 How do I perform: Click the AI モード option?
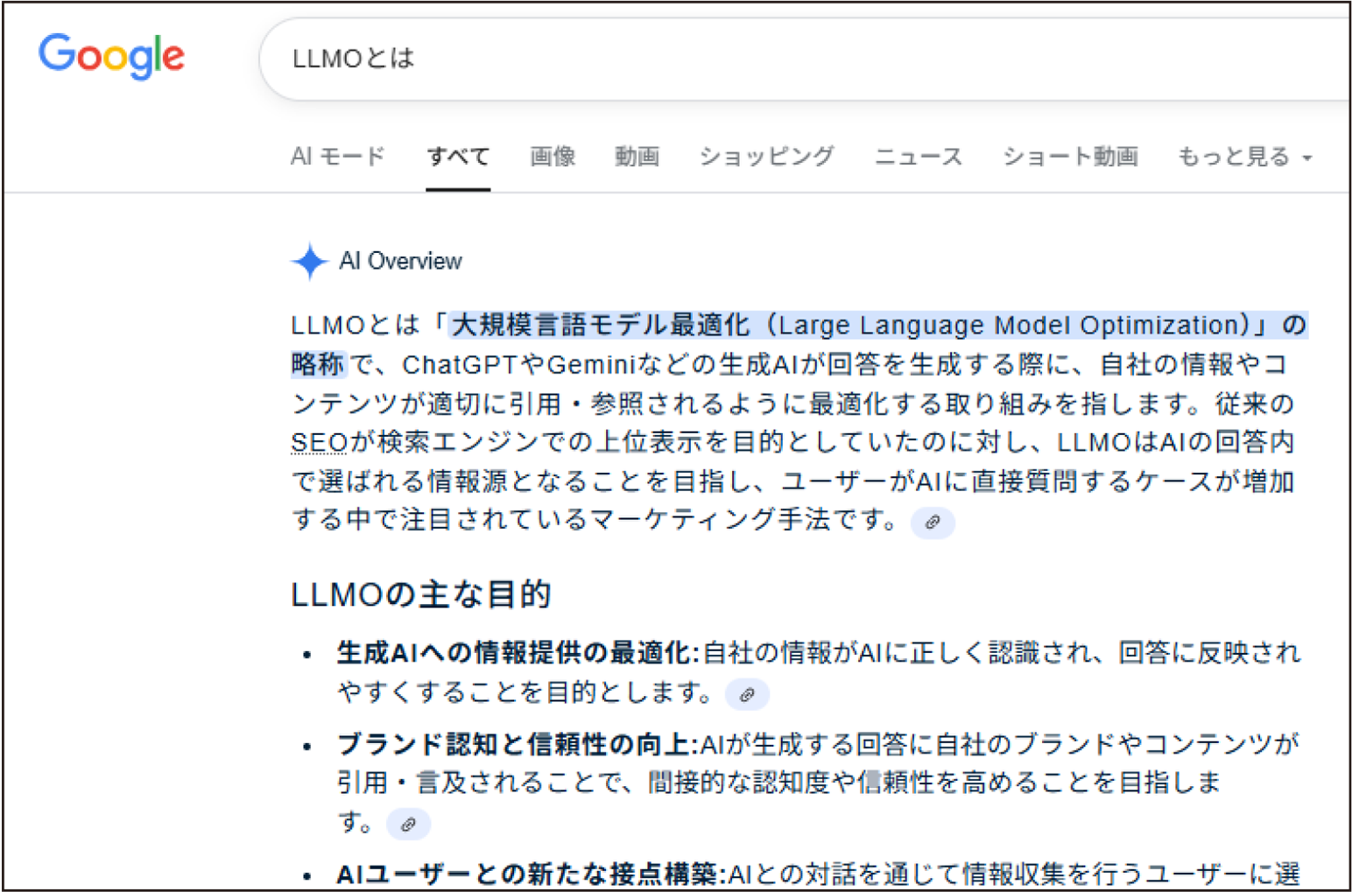[339, 158]
